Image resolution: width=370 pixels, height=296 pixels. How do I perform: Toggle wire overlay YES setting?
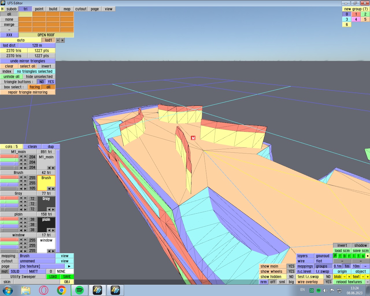328,282
